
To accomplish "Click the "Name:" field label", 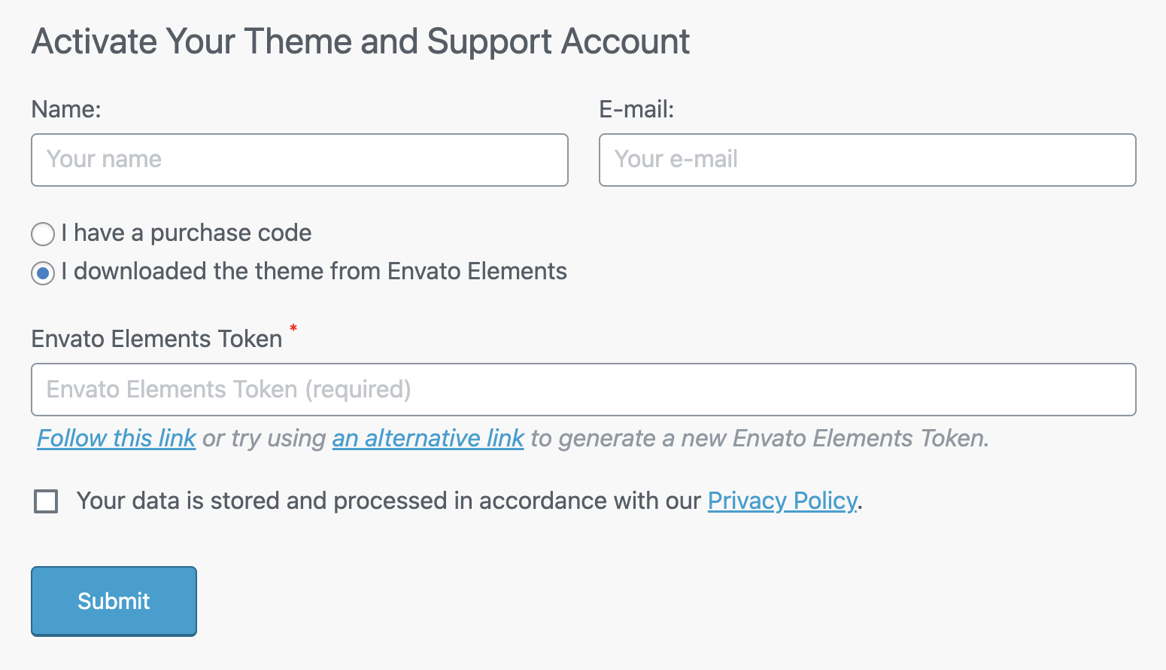I will [66, 110].
